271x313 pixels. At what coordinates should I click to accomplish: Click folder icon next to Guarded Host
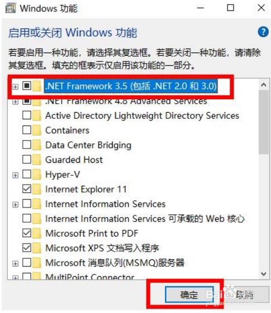[x=37, y=160]
